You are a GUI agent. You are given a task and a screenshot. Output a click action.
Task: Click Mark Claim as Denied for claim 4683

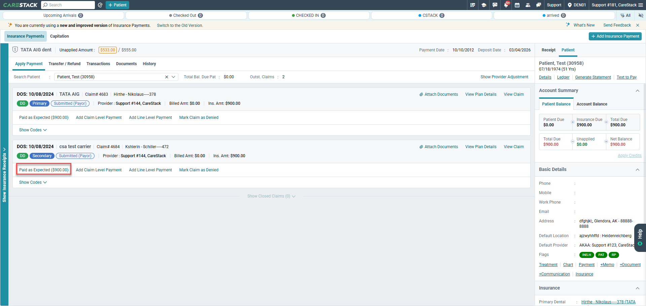(x=199, y=118)
